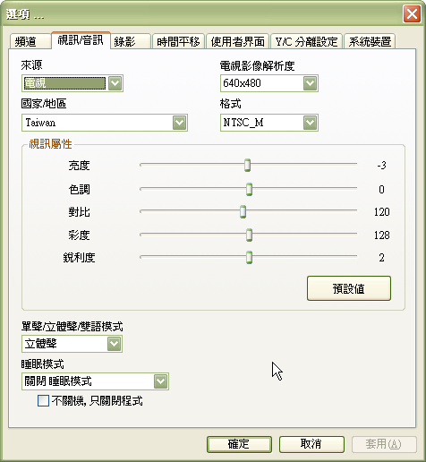Switch to Y/C 分離設定 tab
This screenshot has height=462, width=426.
[306, 41]
